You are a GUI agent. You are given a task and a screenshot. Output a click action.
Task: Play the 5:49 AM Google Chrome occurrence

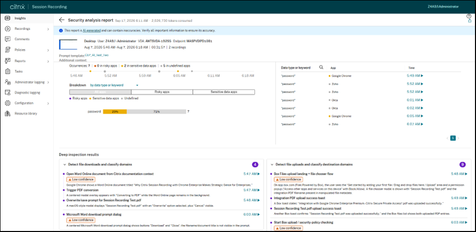point(415,75)
